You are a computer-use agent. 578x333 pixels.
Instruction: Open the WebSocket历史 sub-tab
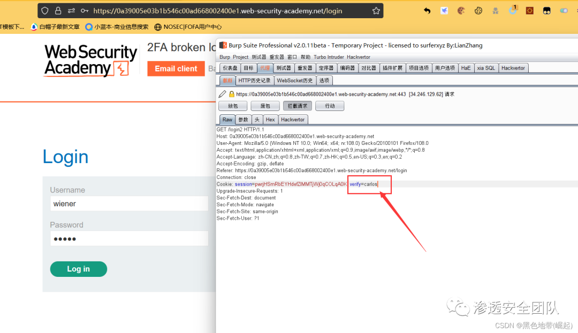(294, 81)
